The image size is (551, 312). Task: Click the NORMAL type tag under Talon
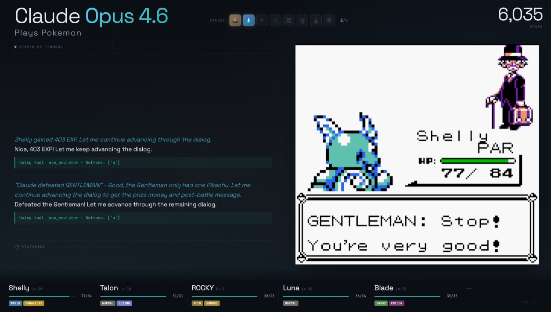point(108,303)
